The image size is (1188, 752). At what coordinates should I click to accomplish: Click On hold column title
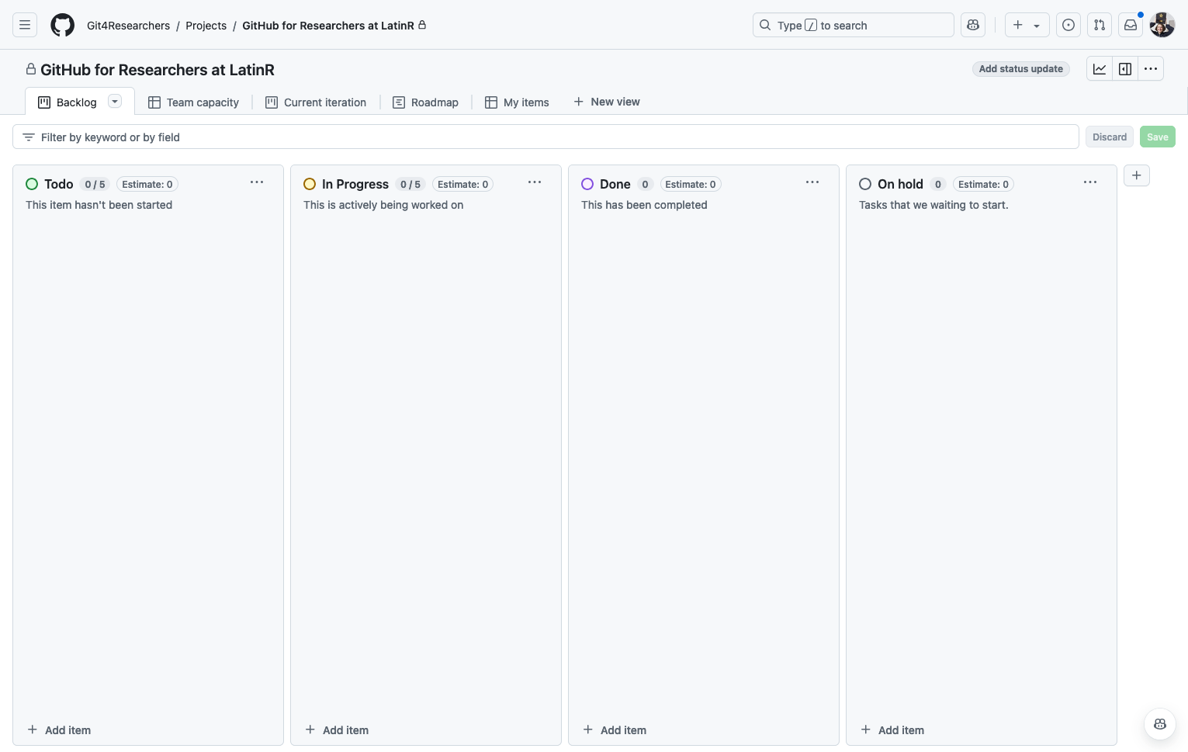pyautogui.click(x=901, y=184)
